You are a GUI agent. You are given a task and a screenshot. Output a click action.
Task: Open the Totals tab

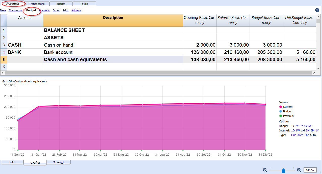(84, 4)
